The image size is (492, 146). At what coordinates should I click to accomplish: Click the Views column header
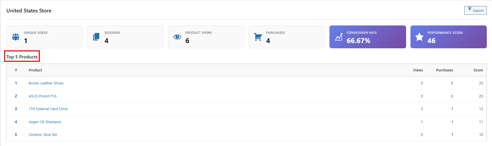(418, 70)
